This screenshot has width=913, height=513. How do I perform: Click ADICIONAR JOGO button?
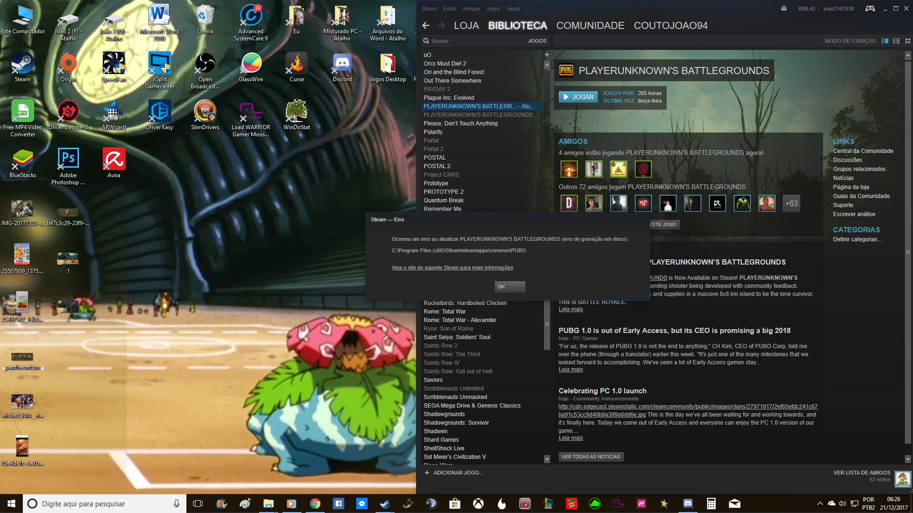(454, 473)
